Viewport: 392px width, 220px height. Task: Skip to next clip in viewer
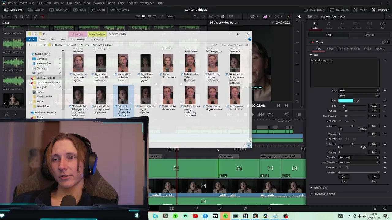coord(261,115)
